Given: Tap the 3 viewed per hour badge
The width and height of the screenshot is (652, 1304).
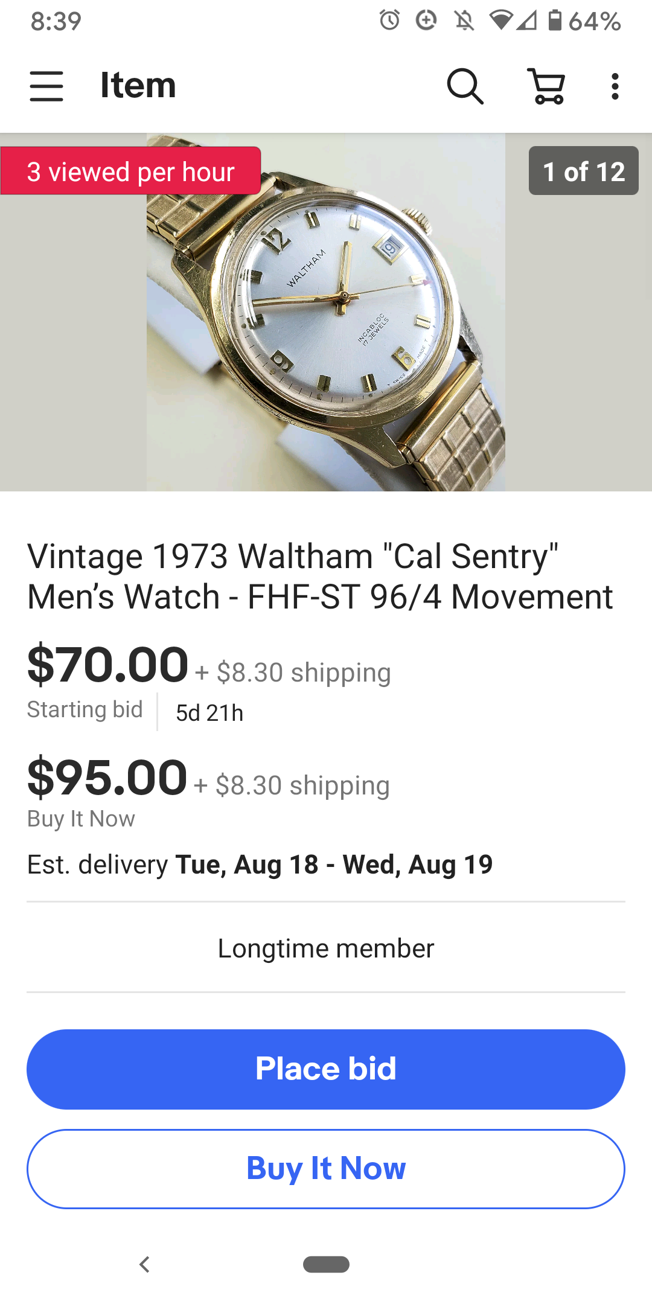Looking at the screenshot, I should point(130,171).
